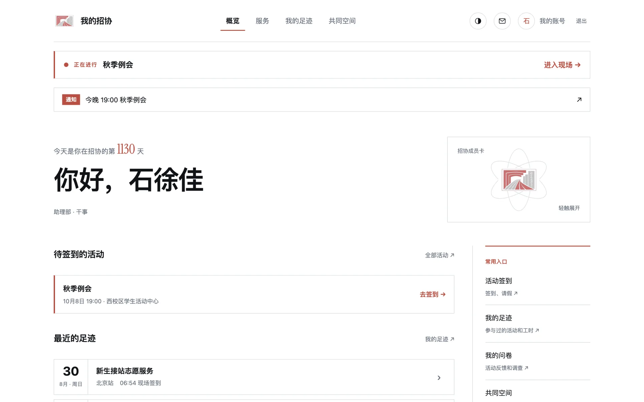Click the 今晚 19:00 秋季例会 notice text
The width and height of the screenshot is (644, 402).
pos(116,100)
